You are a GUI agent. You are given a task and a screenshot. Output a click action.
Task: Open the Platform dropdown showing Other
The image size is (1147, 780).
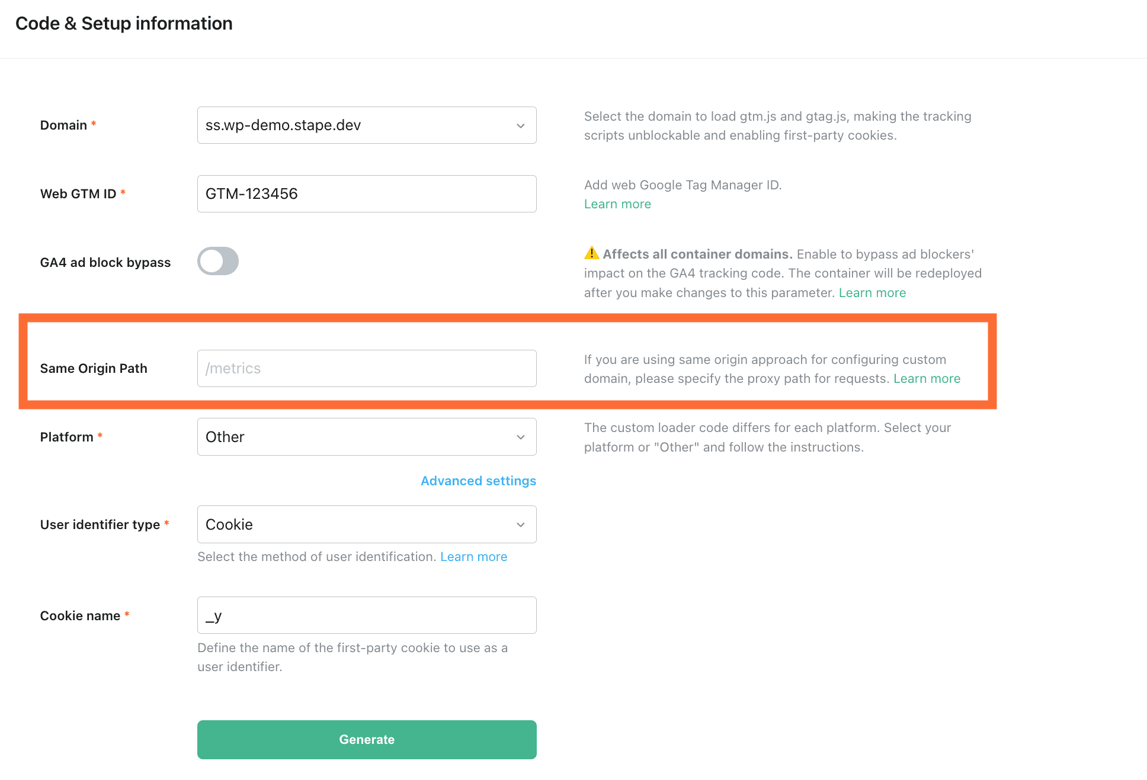point(367,437)
